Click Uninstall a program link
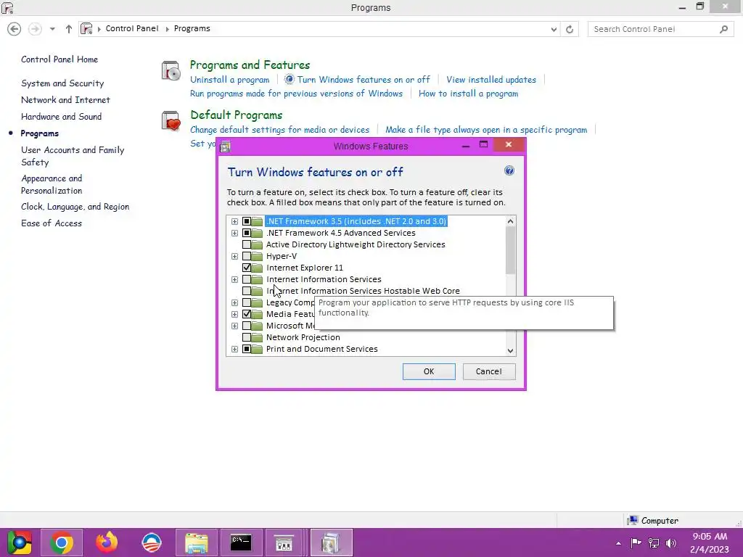The height and width of the screenshot is (557, 743). pyautogui.click(x=230, y=80)
